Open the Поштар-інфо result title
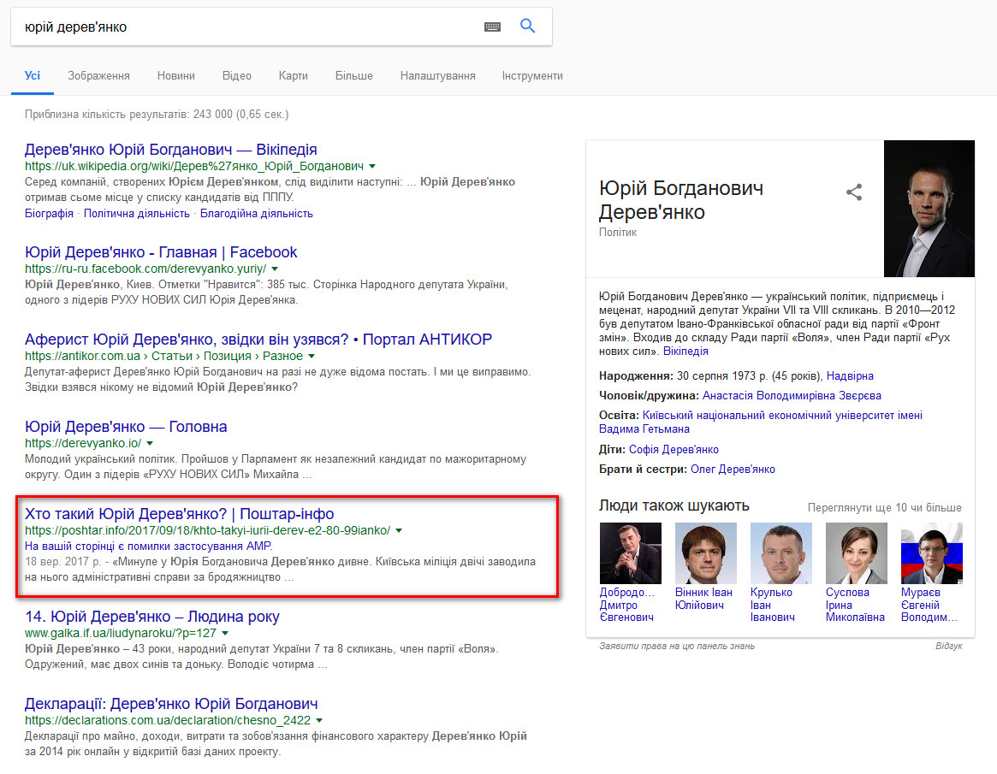The height and width of the screenshot is (774, 997). (x=180, y=513)
